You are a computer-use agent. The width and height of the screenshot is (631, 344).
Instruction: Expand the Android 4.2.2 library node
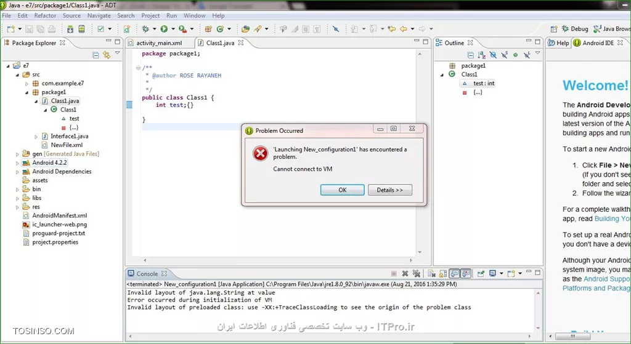[x=17, y=163]
